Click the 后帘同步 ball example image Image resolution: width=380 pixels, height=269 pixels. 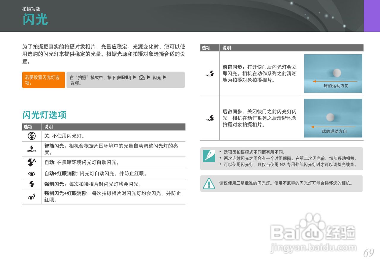coord(333,118)
